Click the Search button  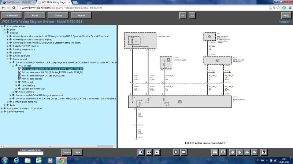(67, 152)
